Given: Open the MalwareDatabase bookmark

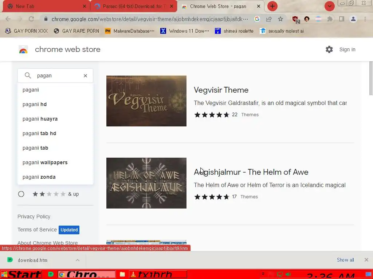Looking at the screenshot, I should 130,31.
